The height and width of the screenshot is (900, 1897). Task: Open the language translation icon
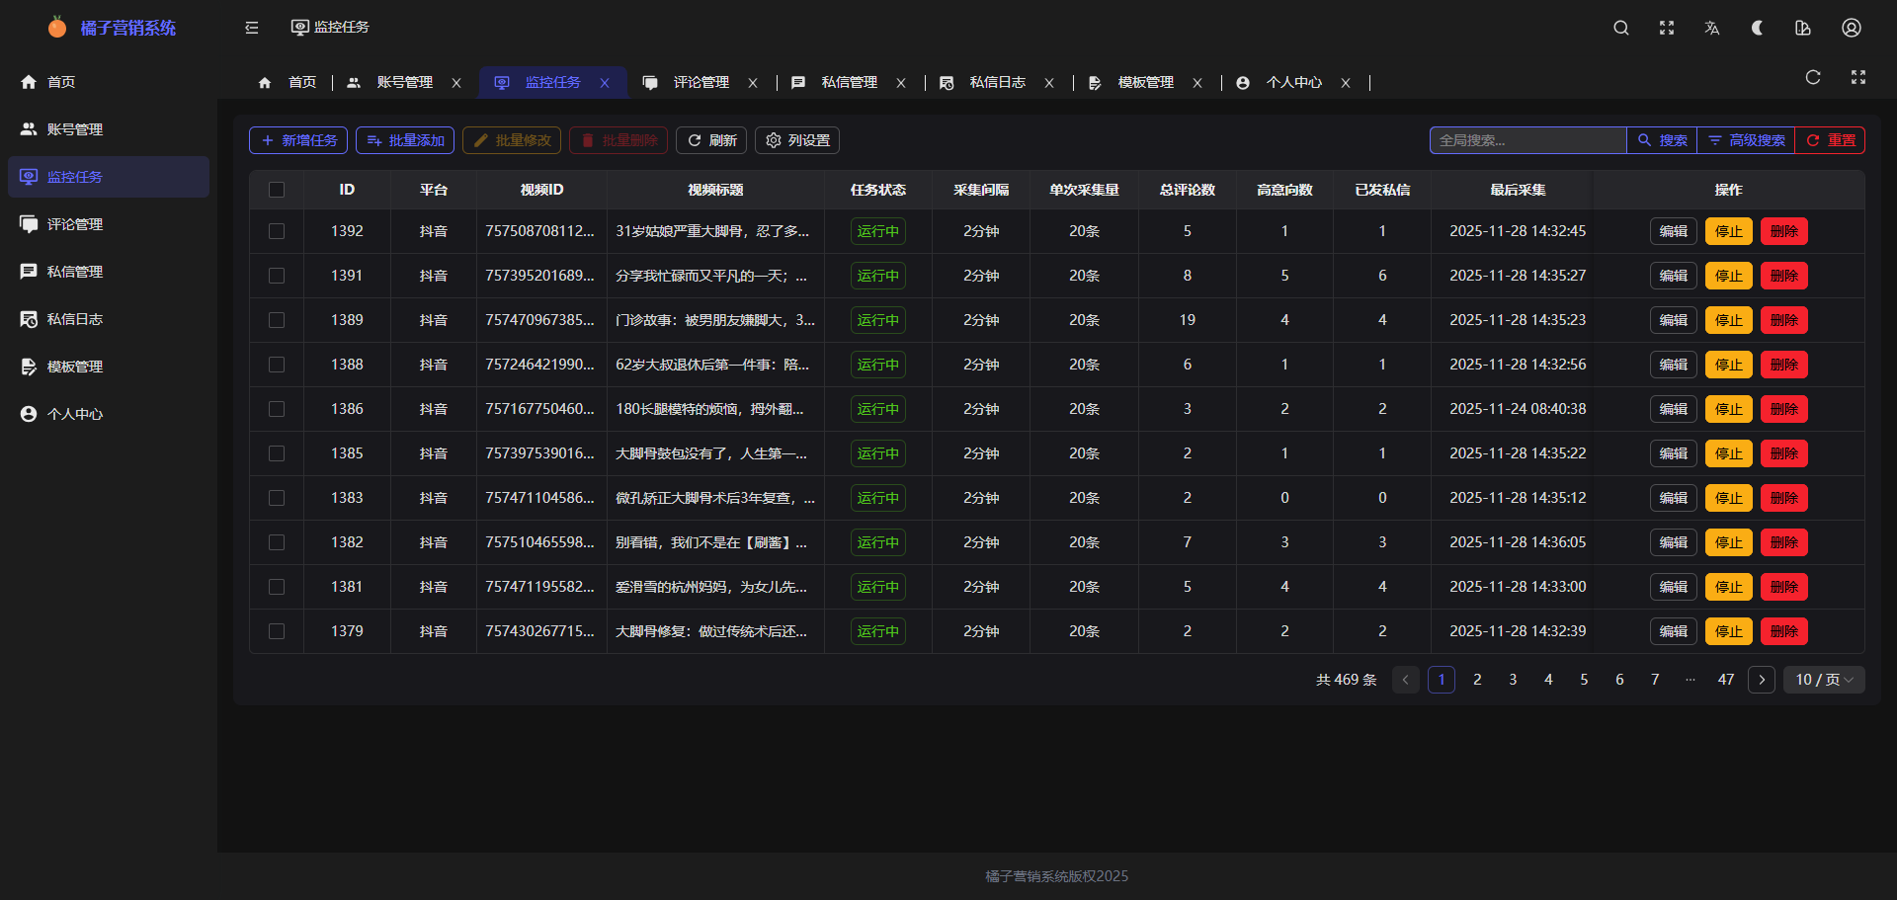[x=1712, y=28]
